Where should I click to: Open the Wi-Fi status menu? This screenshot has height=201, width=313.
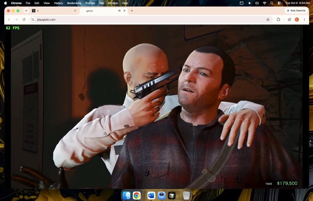[x=264, y=3]
